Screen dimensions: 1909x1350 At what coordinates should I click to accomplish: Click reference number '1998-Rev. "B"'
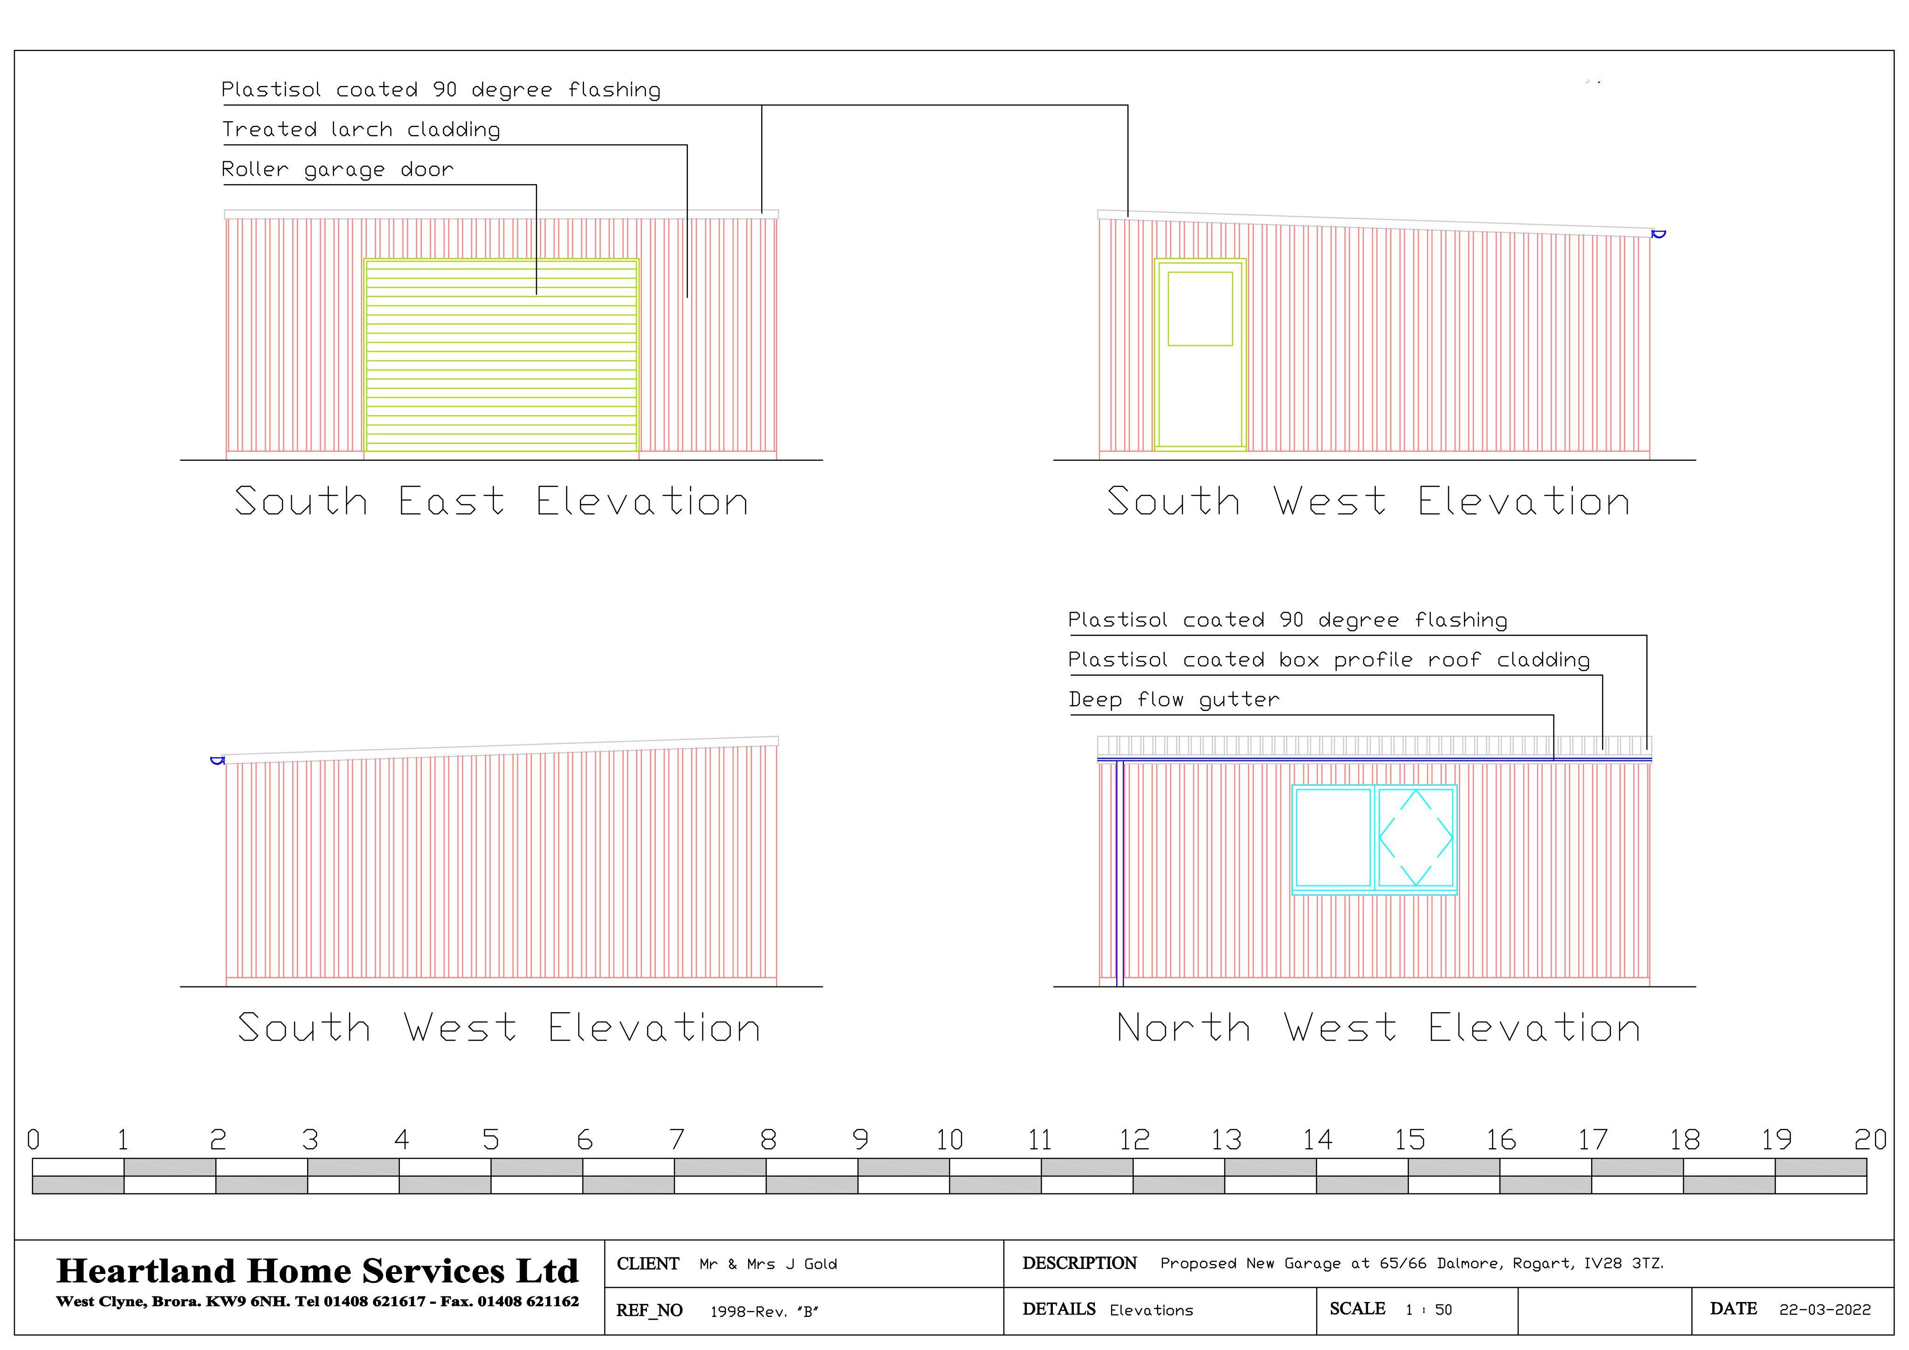[764, 1312]
